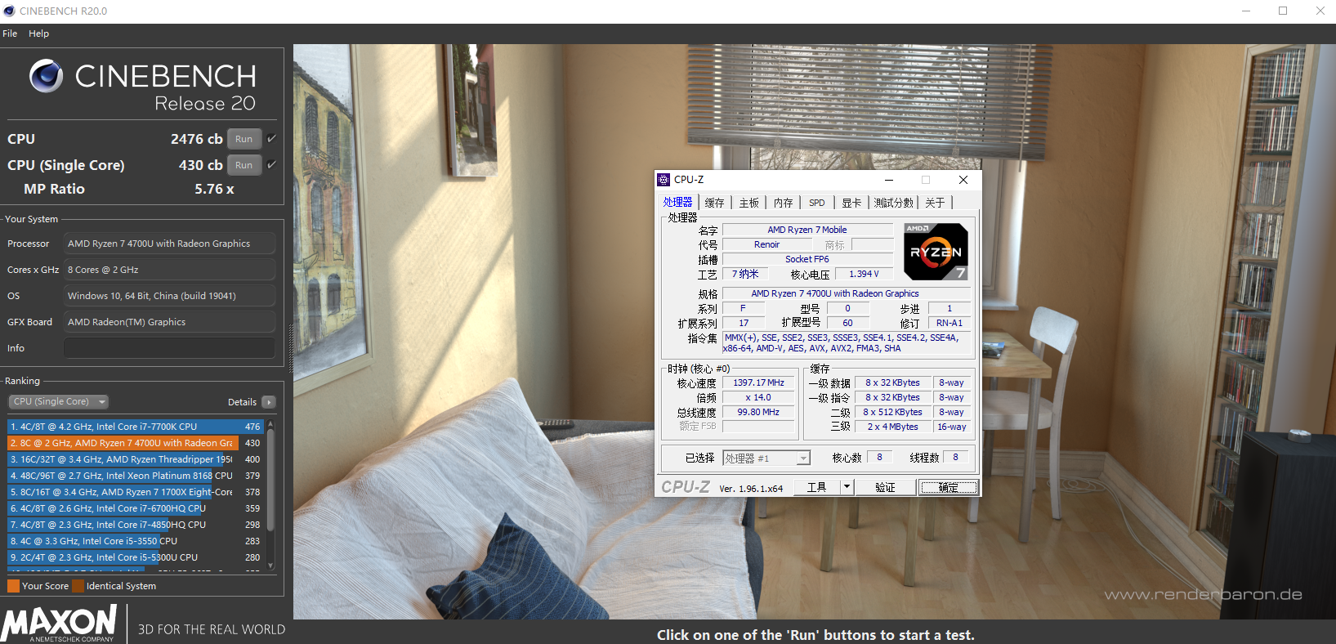The image size is (1336, 644).
Task: Minimize the Cinebench window
Action: pos(1246,11)
